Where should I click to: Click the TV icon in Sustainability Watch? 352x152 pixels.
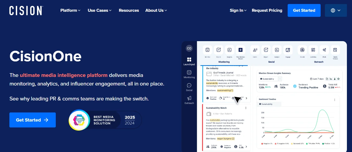coord(209,114)
